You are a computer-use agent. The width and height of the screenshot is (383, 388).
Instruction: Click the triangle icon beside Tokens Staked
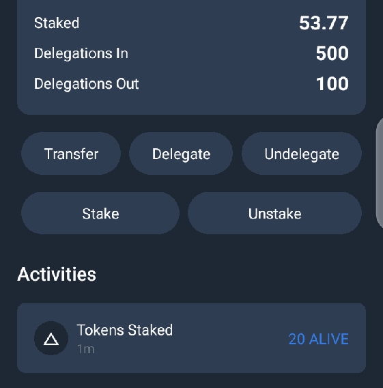click(51, 339)
